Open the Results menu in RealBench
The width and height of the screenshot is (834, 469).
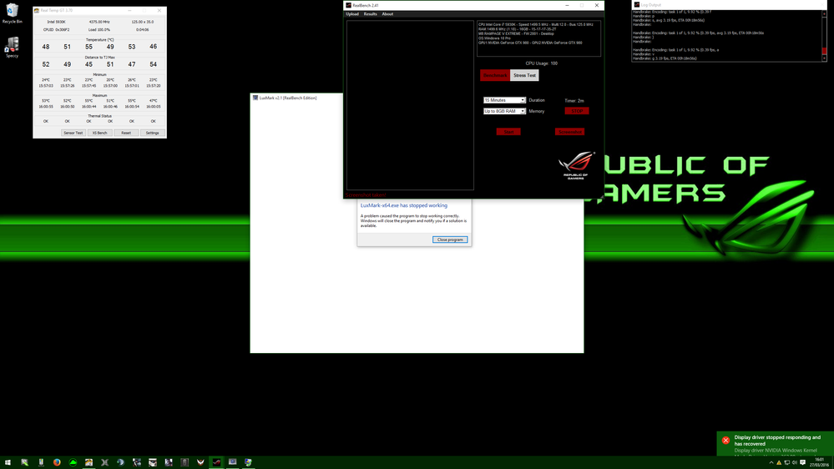pyautogui.click(x=370, y=14)
